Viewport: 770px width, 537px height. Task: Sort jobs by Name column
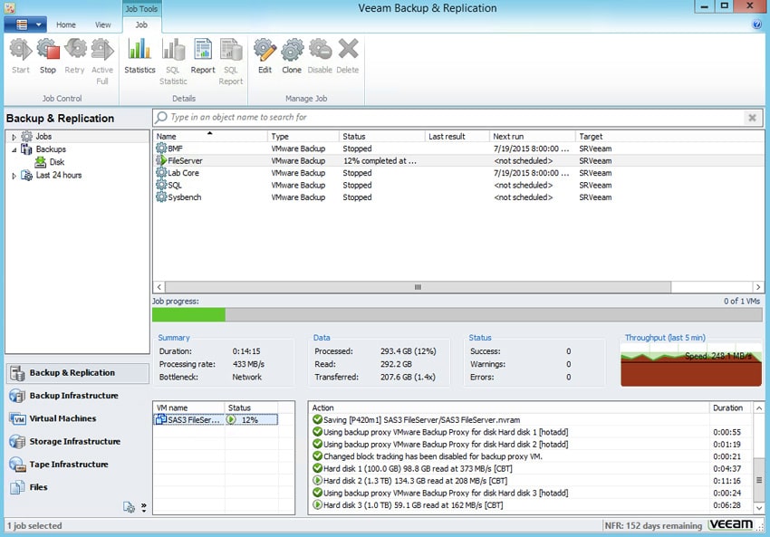click(x=210, y=136)
